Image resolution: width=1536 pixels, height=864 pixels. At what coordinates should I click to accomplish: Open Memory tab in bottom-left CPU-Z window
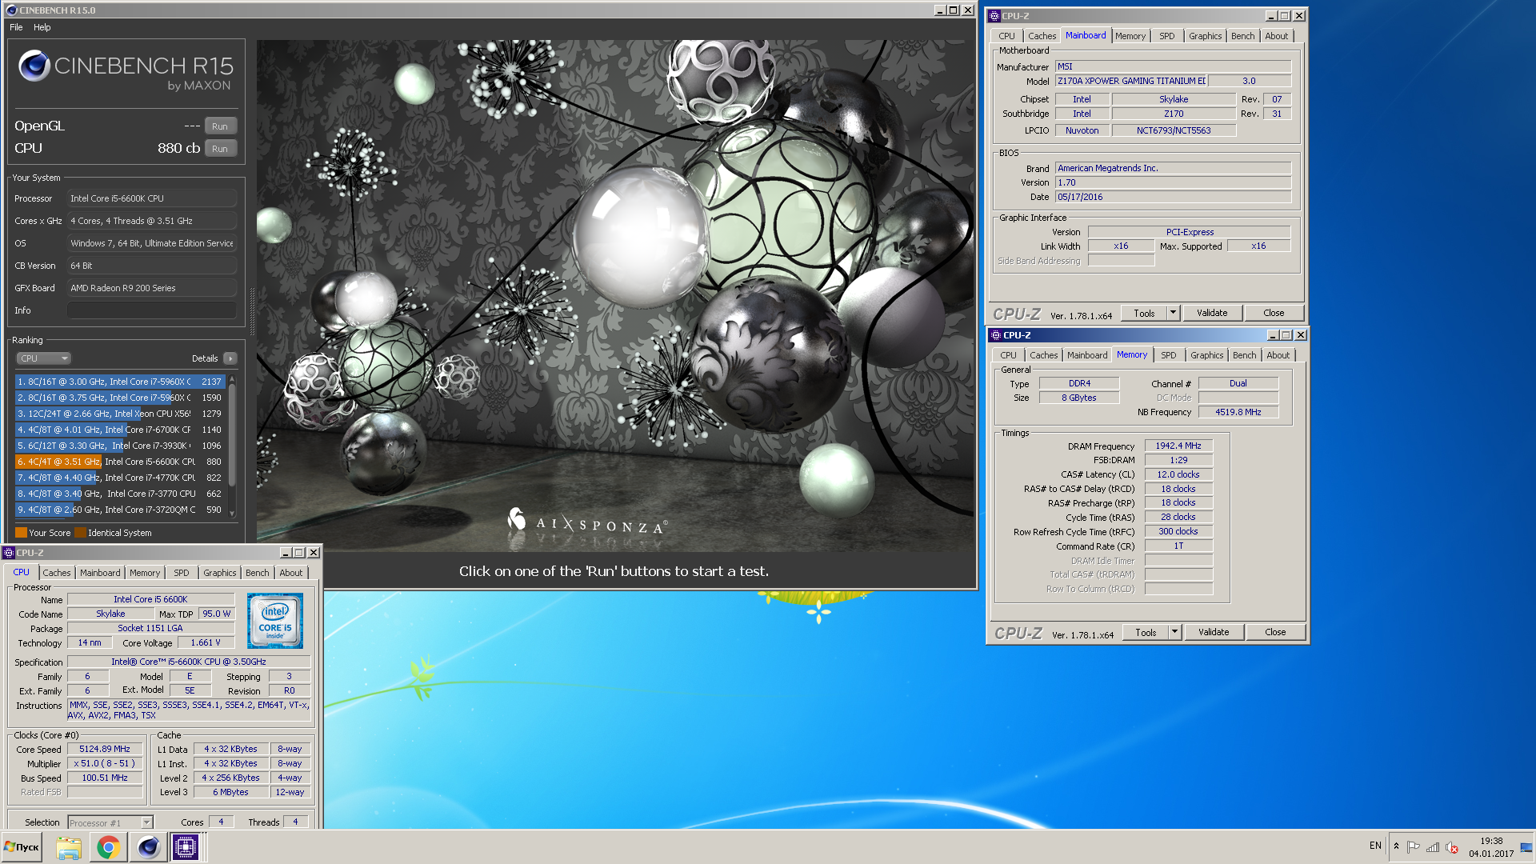click(145, 573)
